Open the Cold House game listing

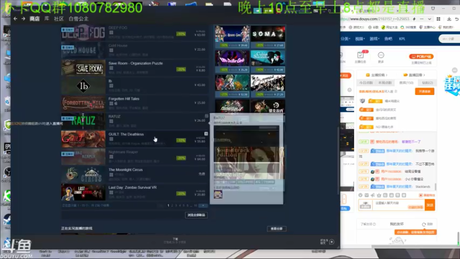point(135,50)
